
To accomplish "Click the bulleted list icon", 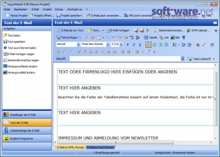I will 175,45.
